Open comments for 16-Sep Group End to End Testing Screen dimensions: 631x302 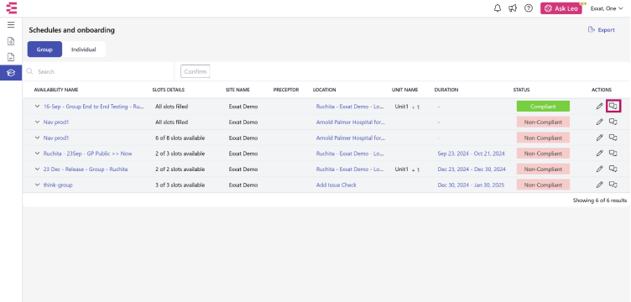pyautogui.click(x=613, y=107)
